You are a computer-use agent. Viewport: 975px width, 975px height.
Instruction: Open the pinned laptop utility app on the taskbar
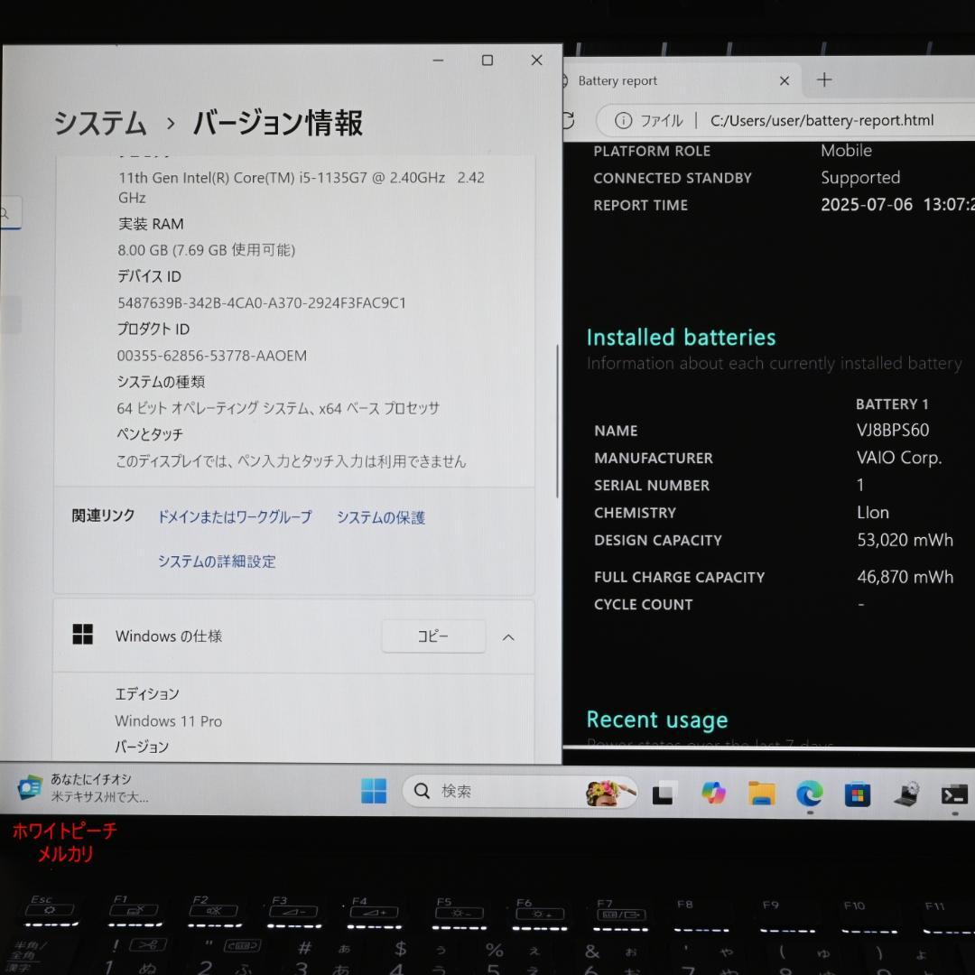pyautogui.click(x=907, y=792)
